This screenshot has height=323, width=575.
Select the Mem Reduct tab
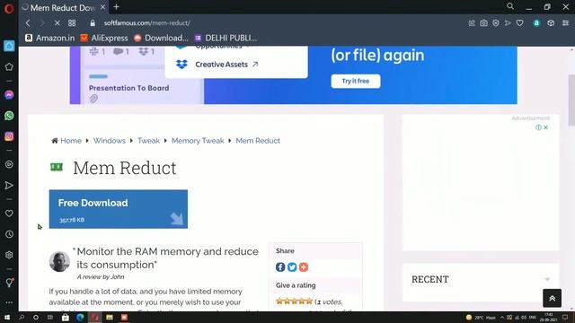pos(62,7)
